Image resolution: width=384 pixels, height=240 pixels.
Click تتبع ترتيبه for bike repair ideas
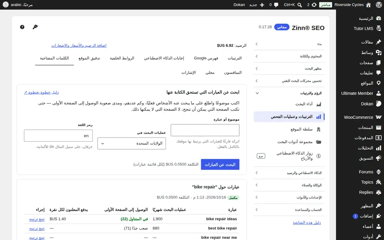click(x=37, y=219)
